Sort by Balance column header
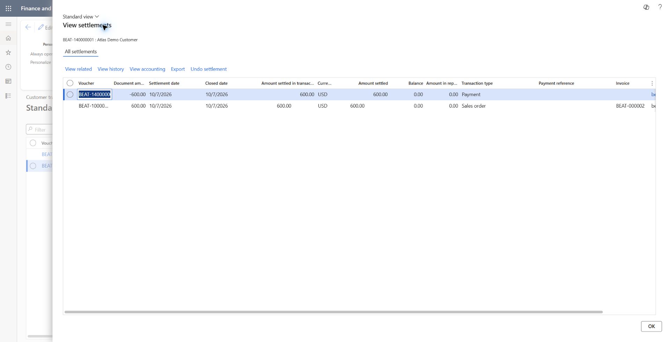Screen dimensions: 669x342 coord(416,83)
